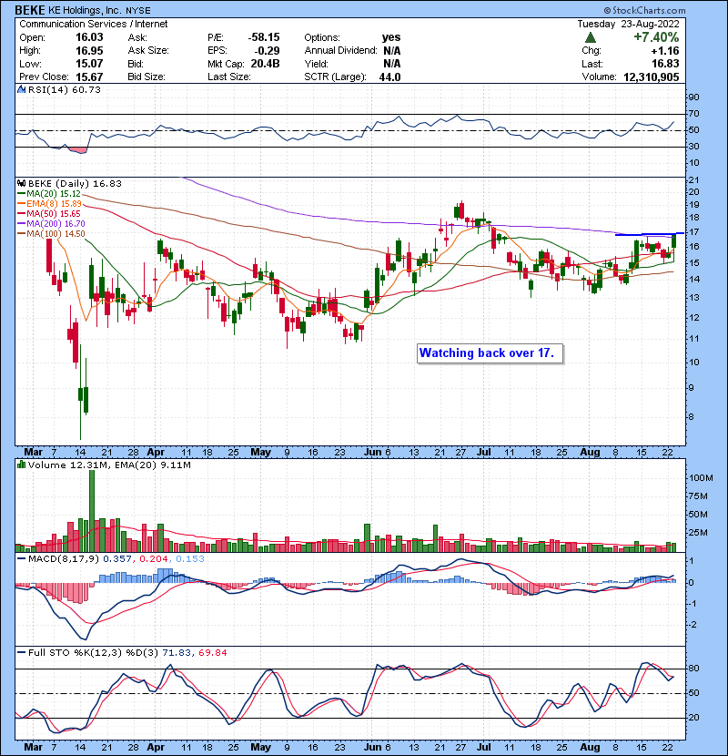728x756 pixels.
Task: Click the Tuesday 23-Aug-2022 date
Action: [x=628, y=24]
